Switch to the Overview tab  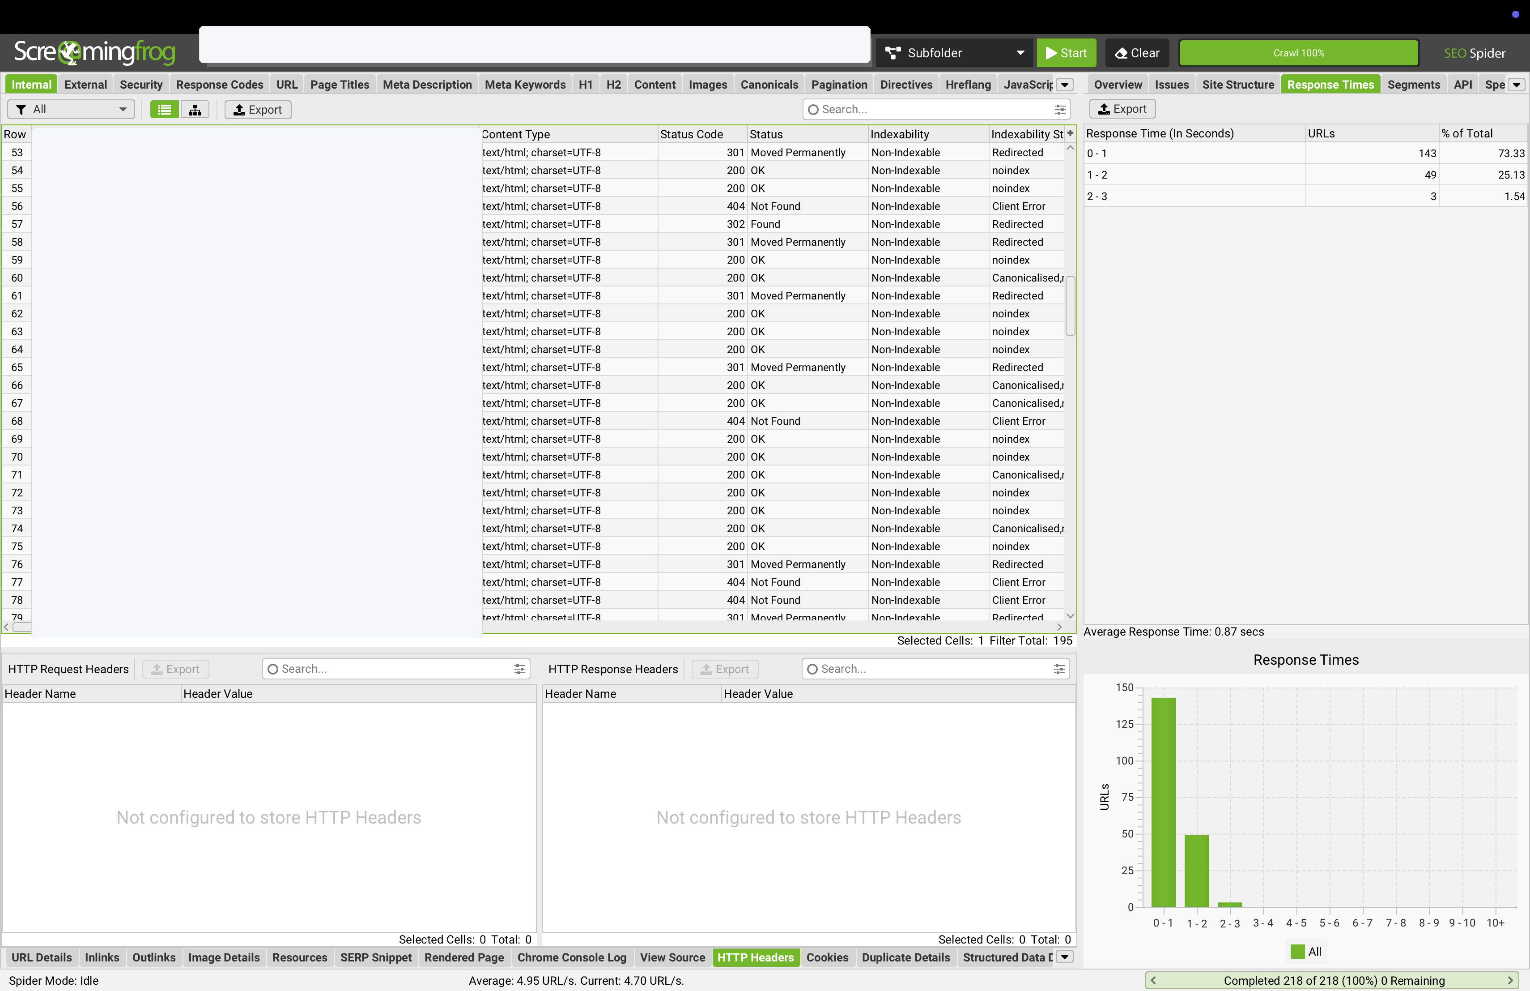point(1117,84)
